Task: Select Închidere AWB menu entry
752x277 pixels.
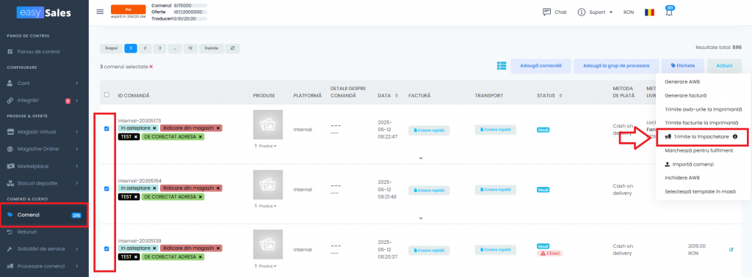Action: click(x=682, y=178)
